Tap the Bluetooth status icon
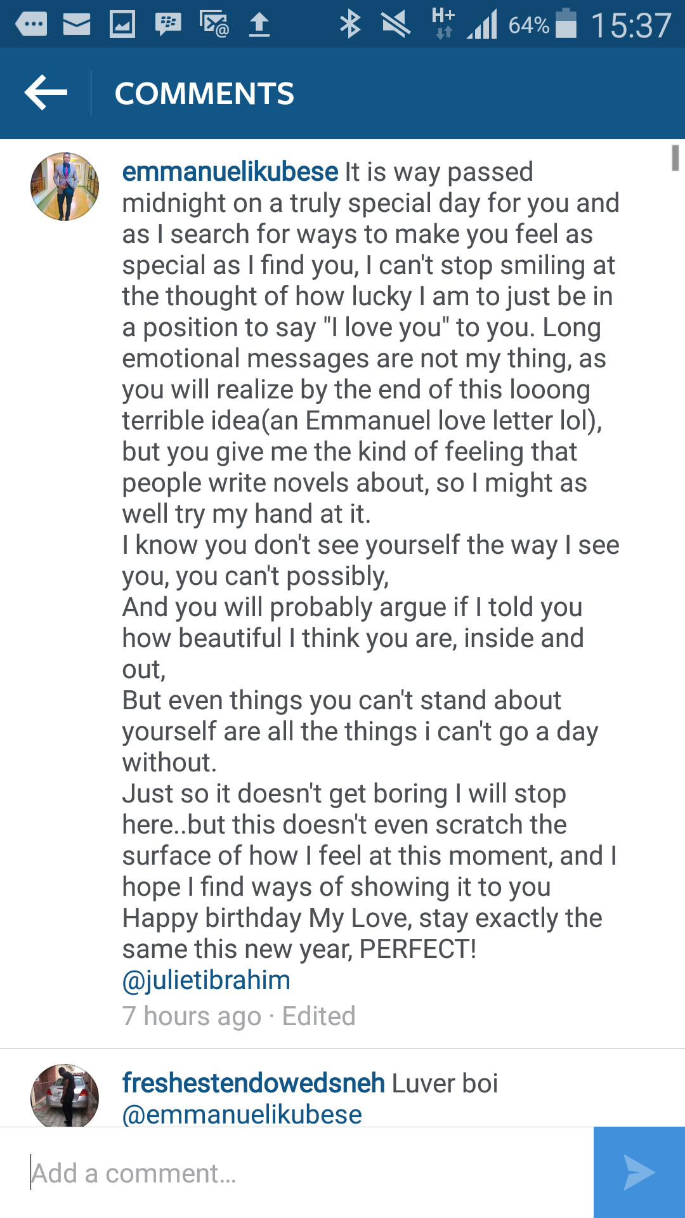The width and height of the screenshot is (685, 1218). coord(350,25)
